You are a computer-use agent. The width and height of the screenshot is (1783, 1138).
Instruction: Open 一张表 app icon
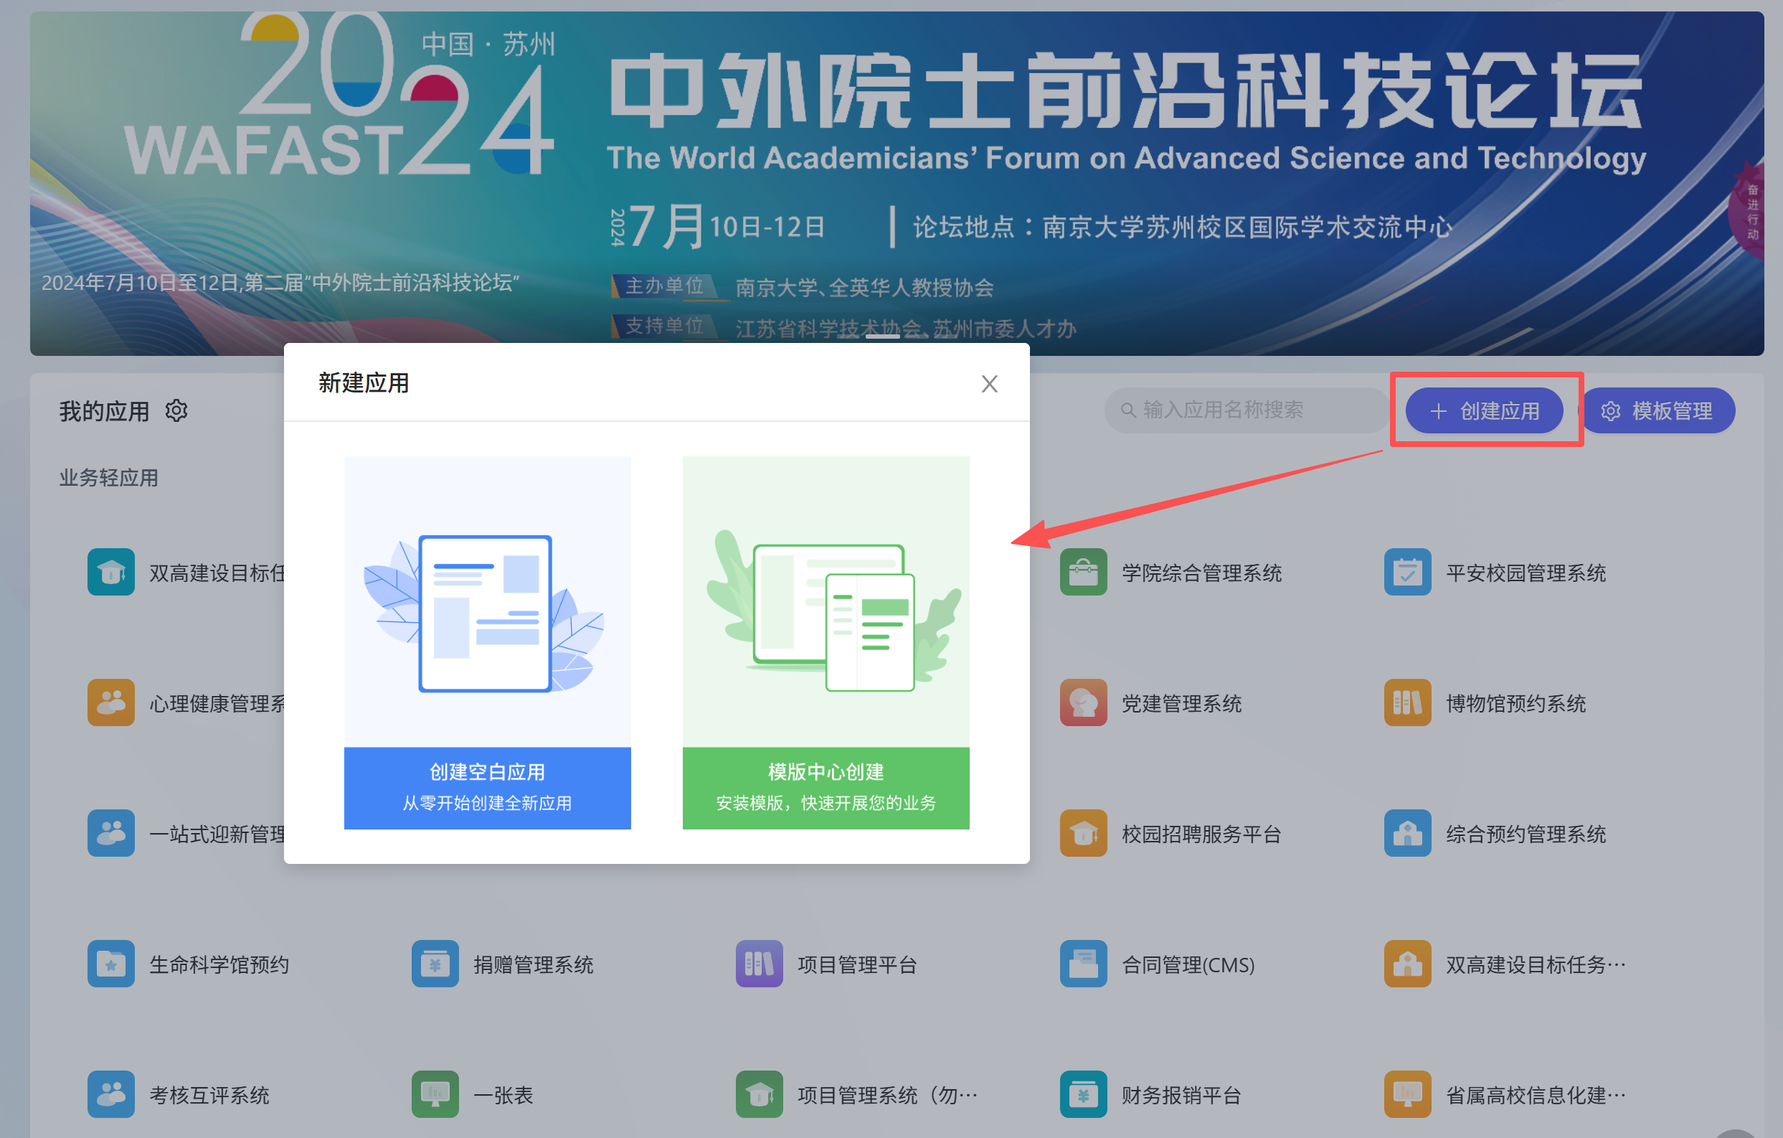pyautogui.click(x=435, y=1094)
